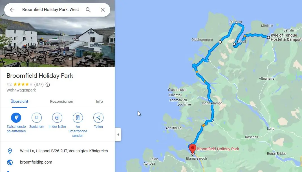The image size is (302, 172).
Task: Open the (877) reviews count link
Action: pyautogui.click(x=39, y=84)
